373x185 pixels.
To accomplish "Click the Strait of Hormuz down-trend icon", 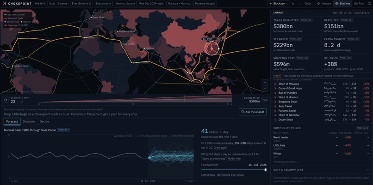I will (x=275, y=97).
